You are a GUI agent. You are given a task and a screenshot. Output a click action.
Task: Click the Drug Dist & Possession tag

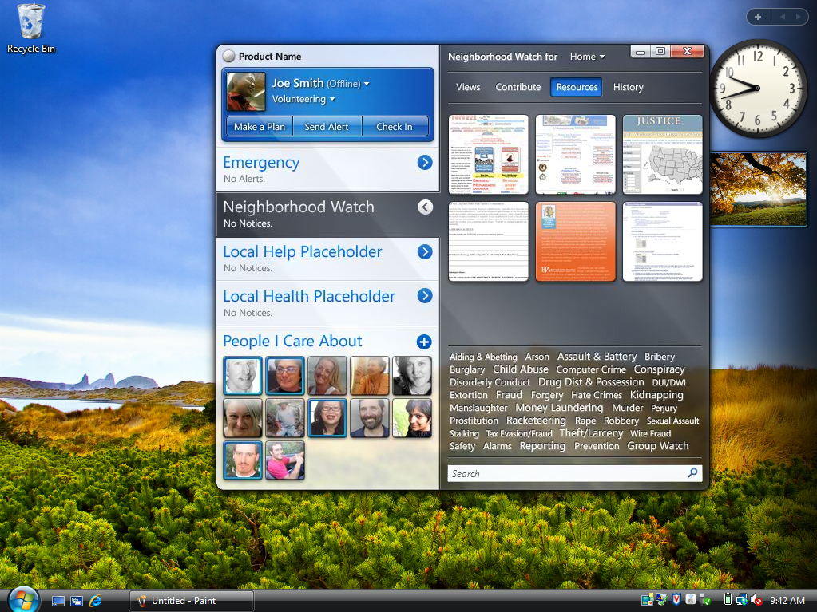pos(591,382)
